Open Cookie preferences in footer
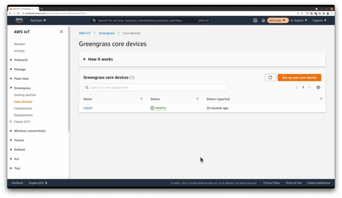Viewport: 342px width, 198px height. [x=319, y=183]
